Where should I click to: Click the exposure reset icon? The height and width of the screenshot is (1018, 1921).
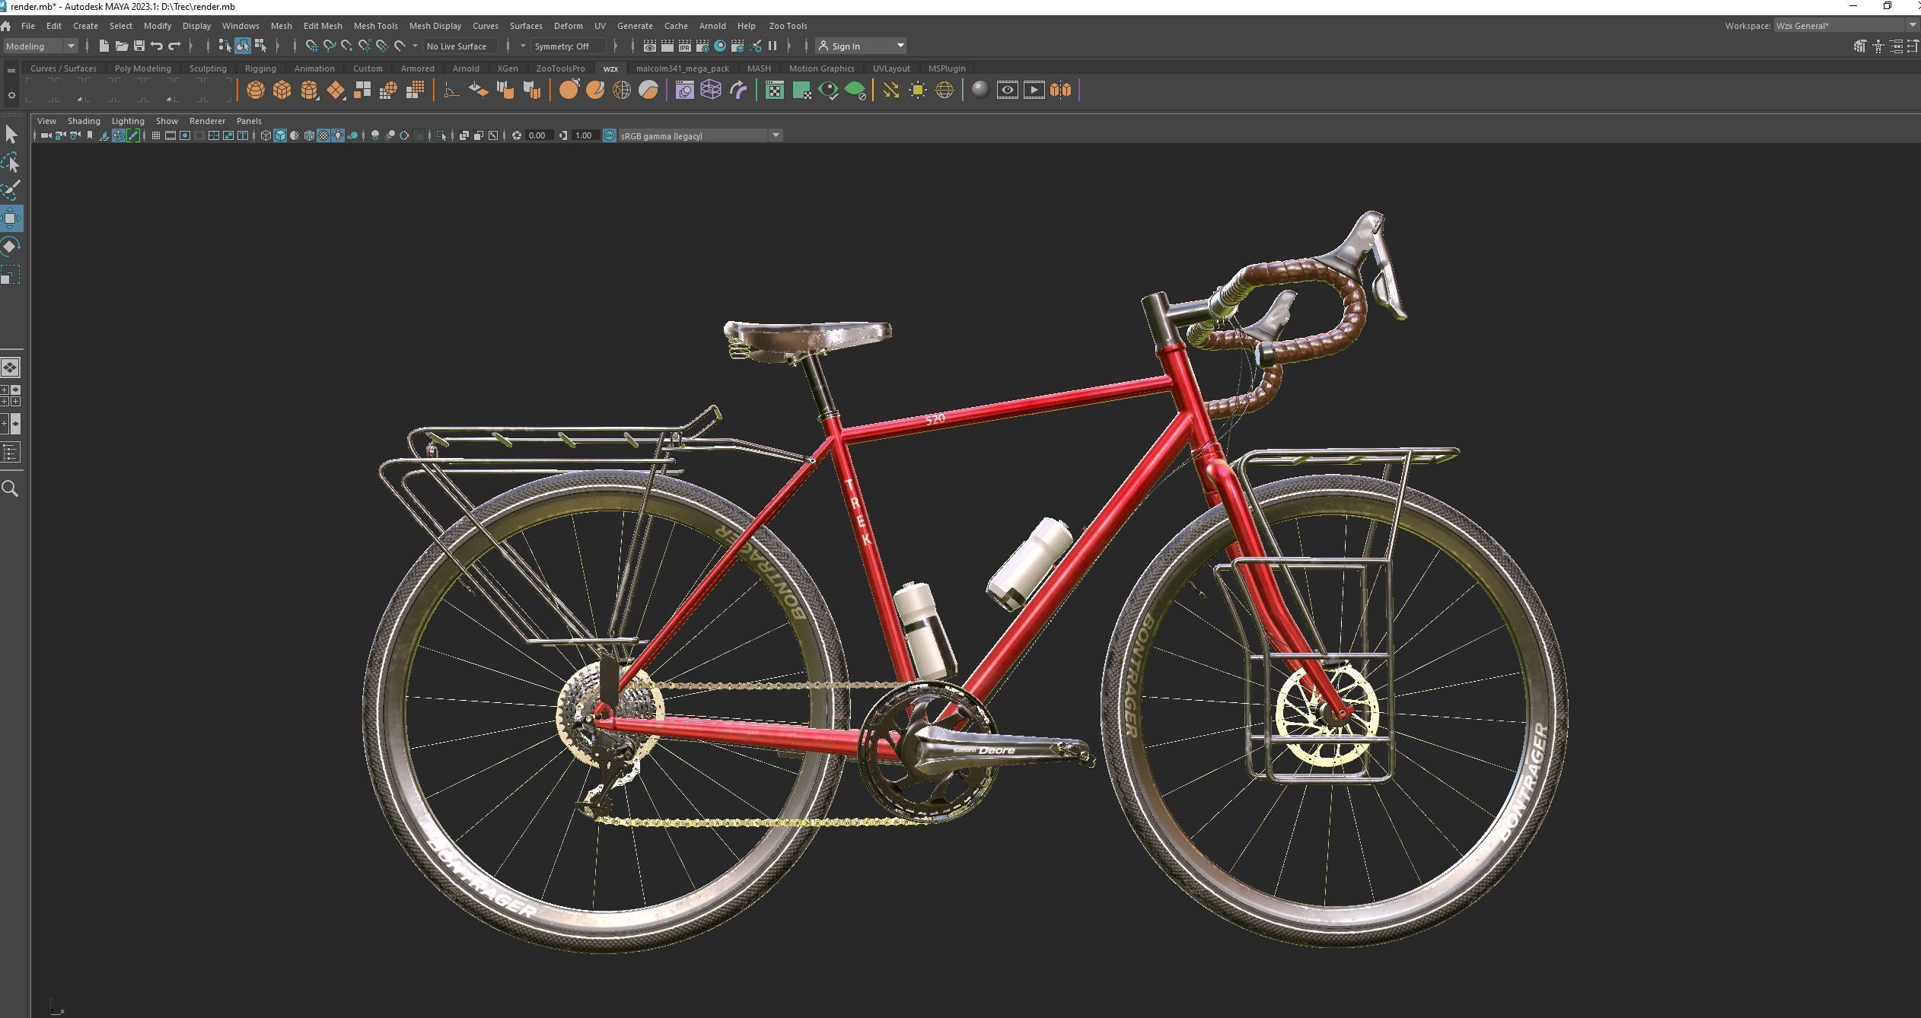coord(517,135)
